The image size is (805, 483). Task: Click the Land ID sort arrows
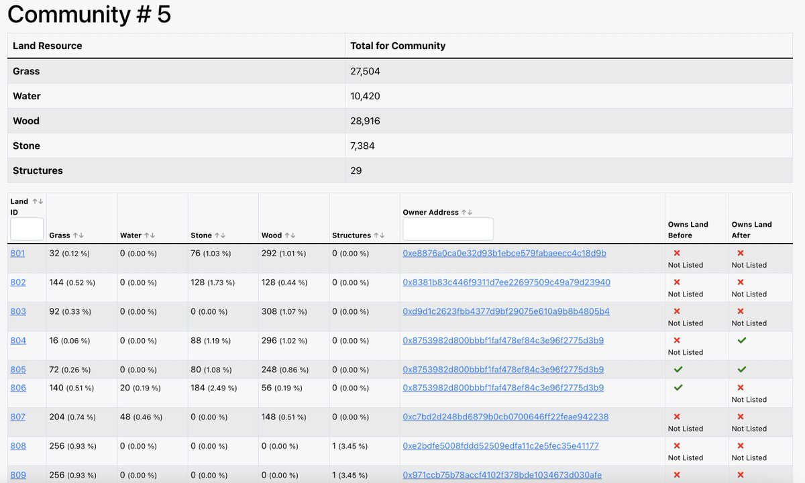37,201
